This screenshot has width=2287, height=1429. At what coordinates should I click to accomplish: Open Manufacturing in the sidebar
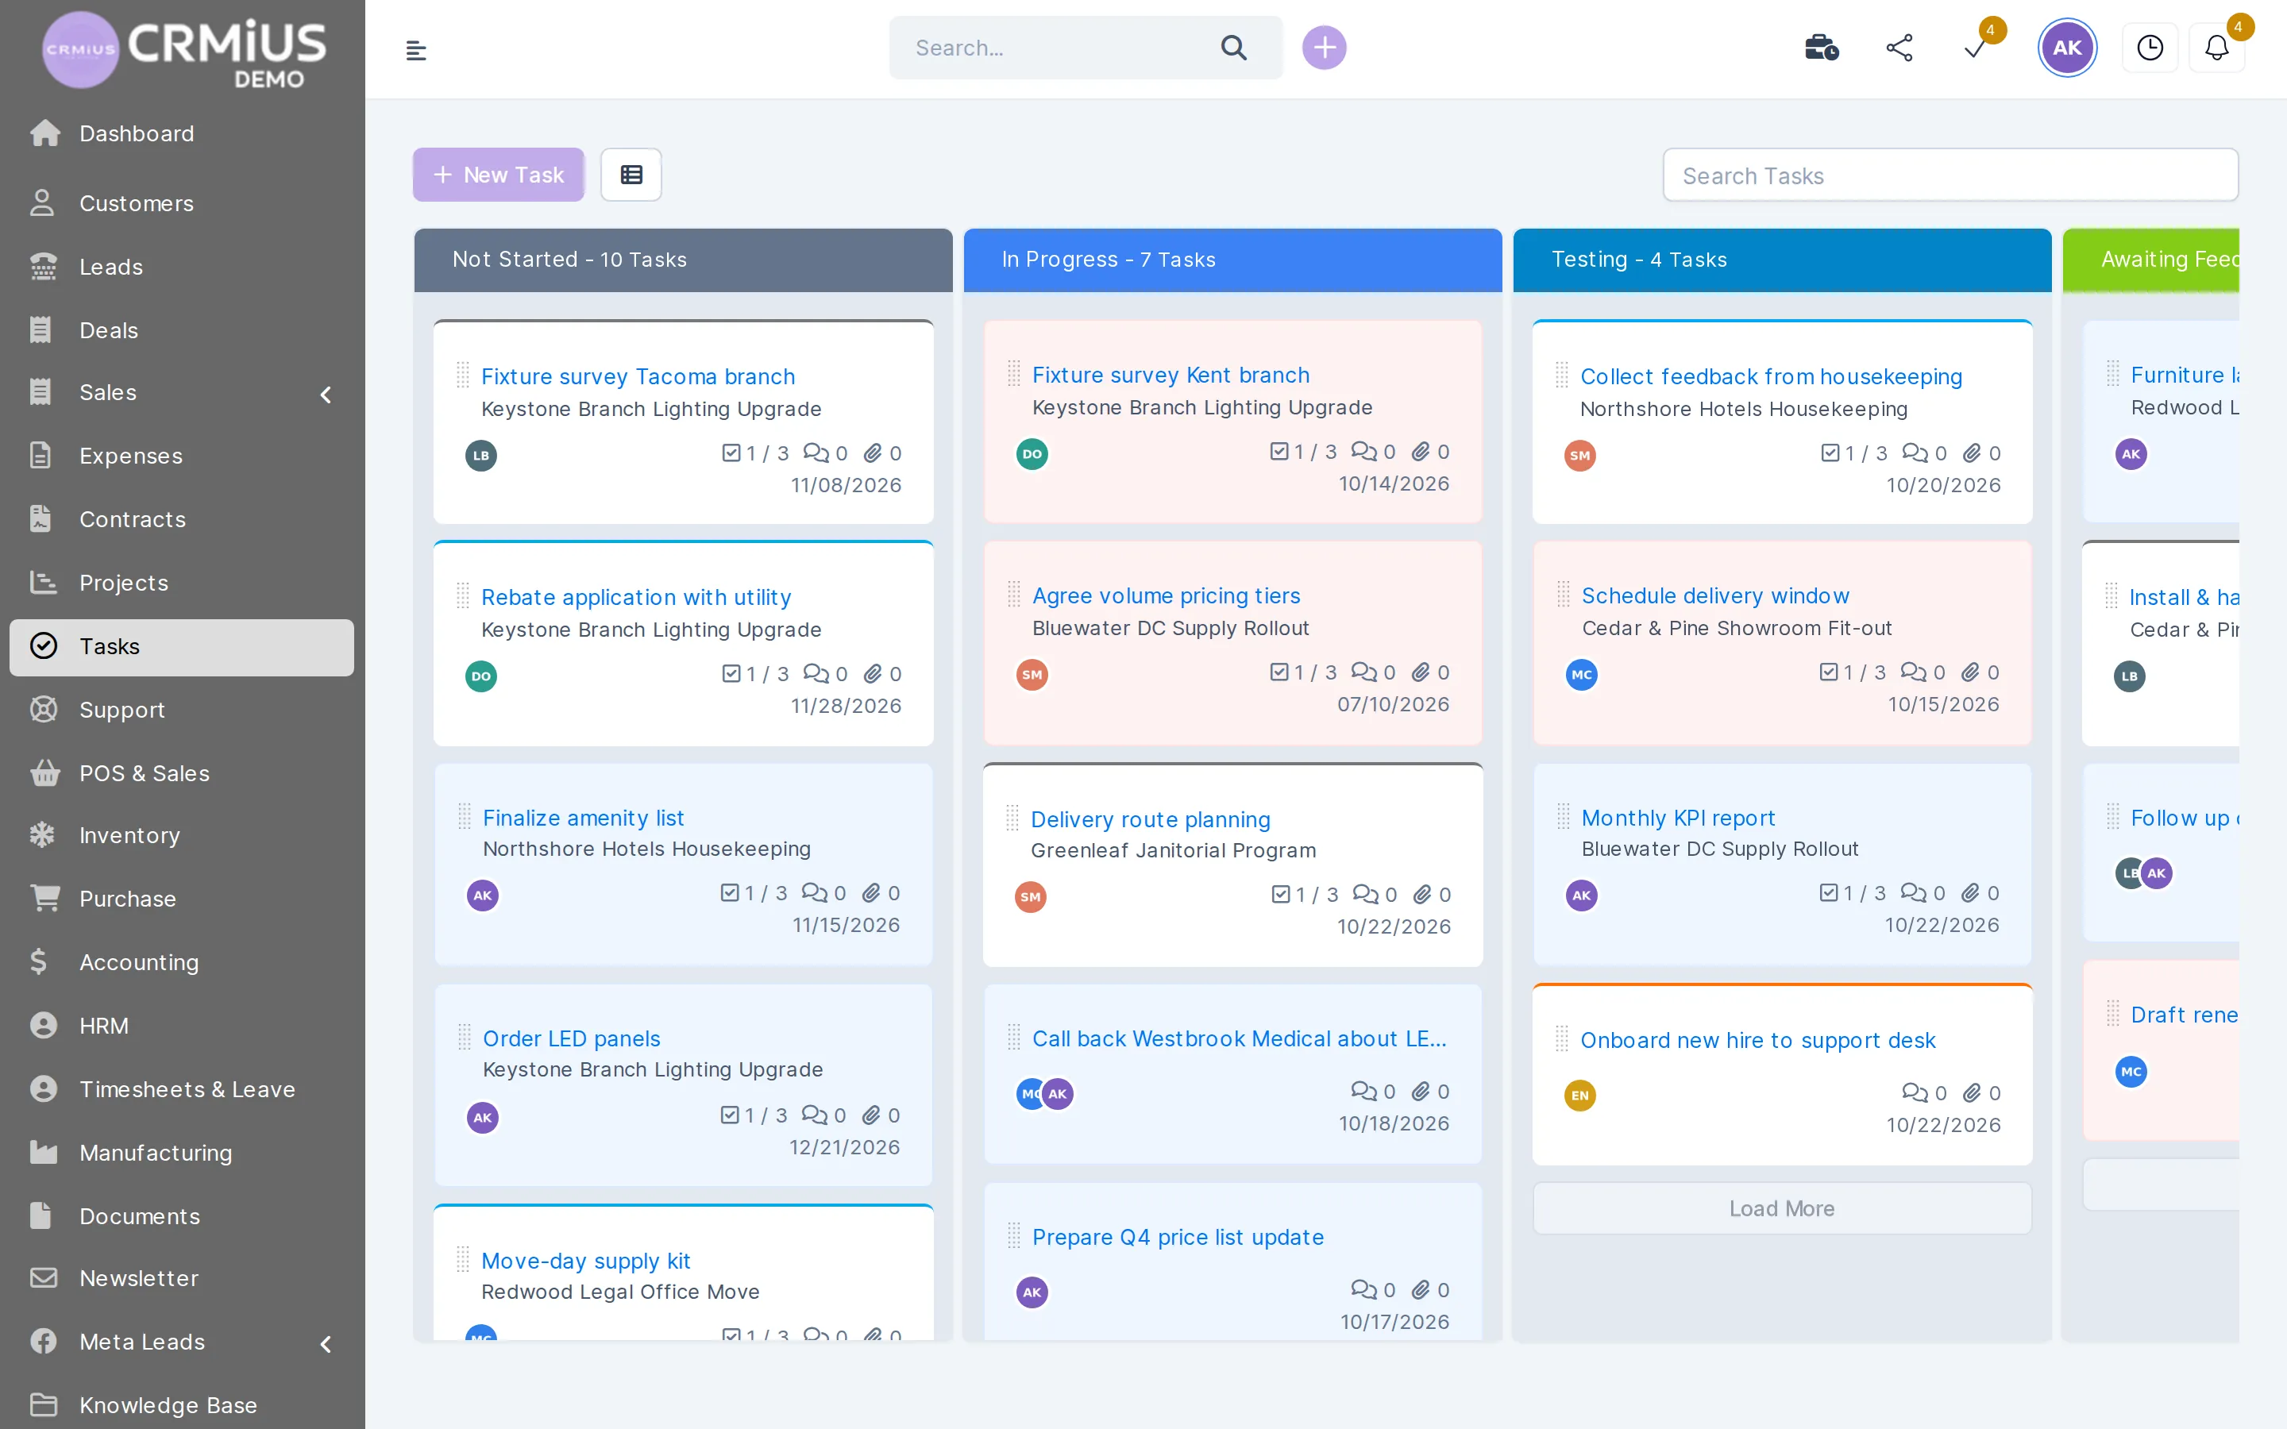click(181, 1152)
